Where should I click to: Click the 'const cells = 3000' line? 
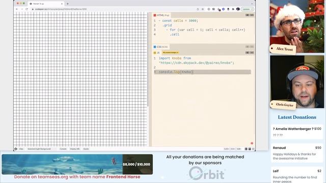[x=178, y=21]
